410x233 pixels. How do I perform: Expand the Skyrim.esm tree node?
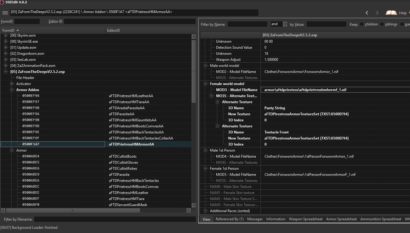coord(6,35)
